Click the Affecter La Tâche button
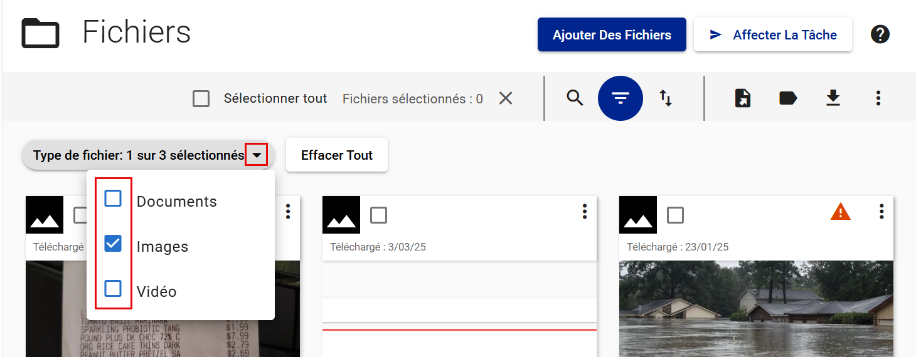 (x=772, y=35)
